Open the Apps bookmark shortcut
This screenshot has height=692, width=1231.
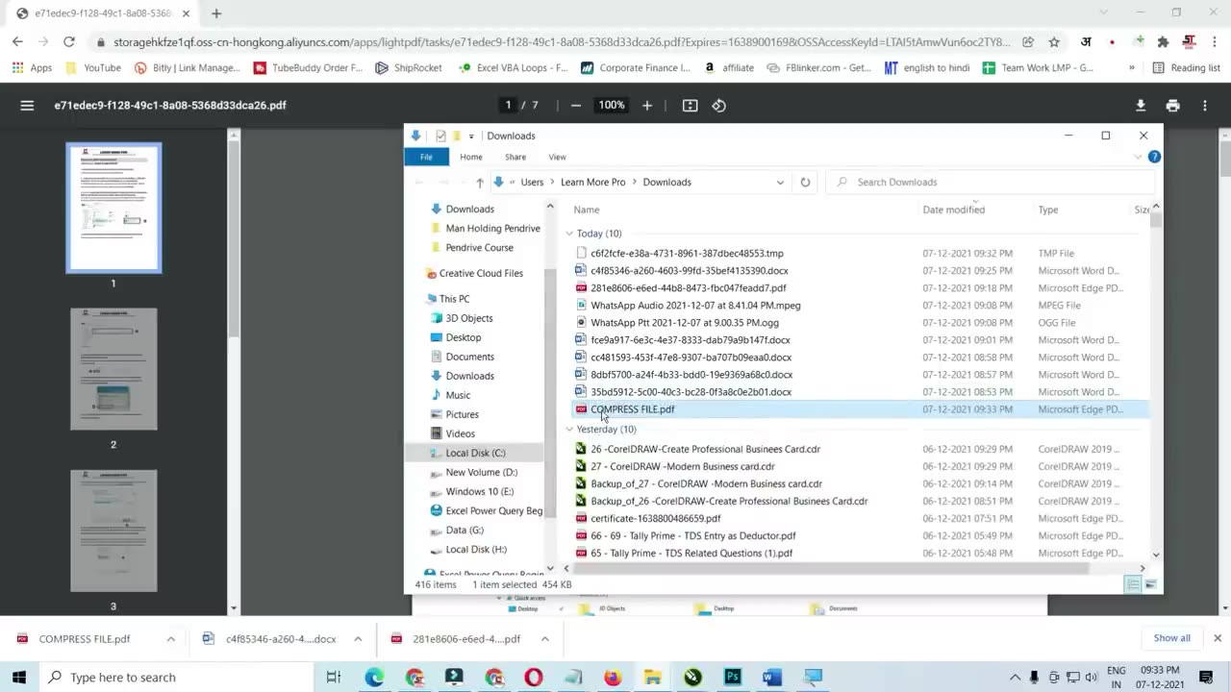(32, 68)
